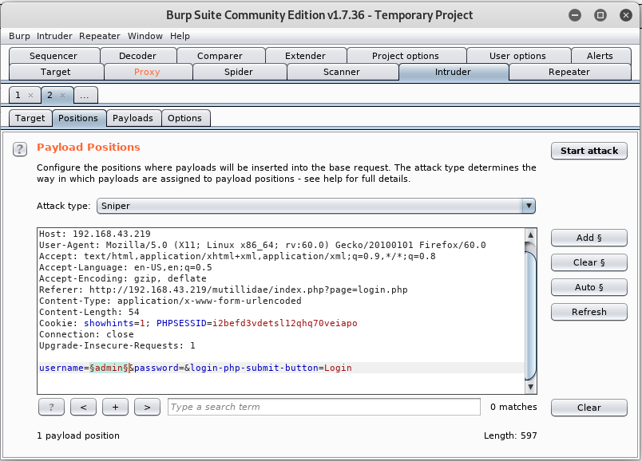
Task: Close Intruder attack tab 2
Action: (62, 95)
